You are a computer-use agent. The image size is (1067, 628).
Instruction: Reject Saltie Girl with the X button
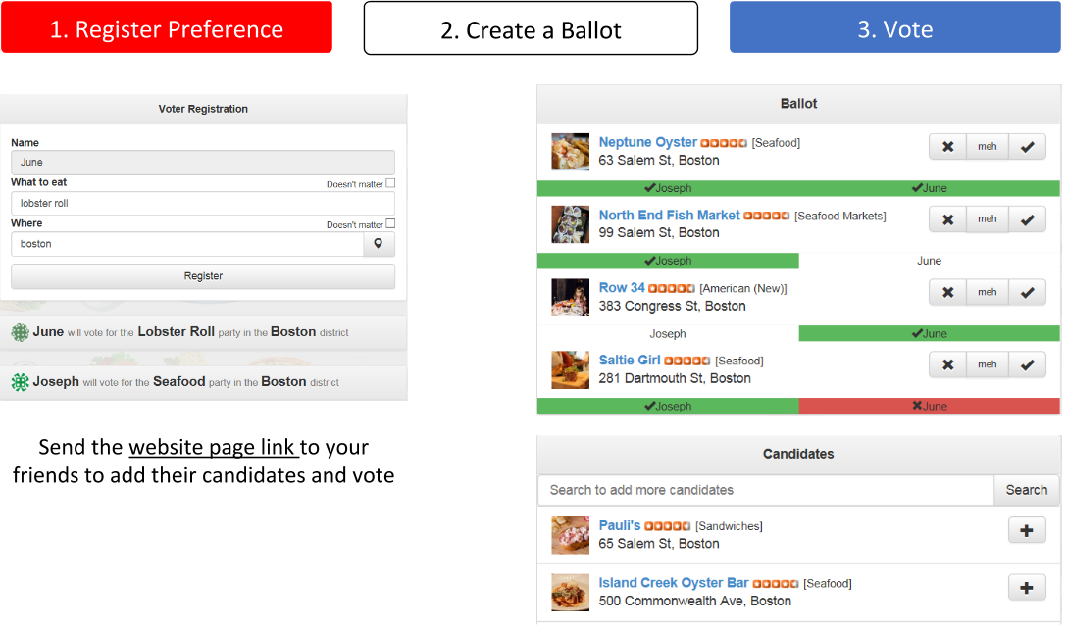tap(947, 364)
